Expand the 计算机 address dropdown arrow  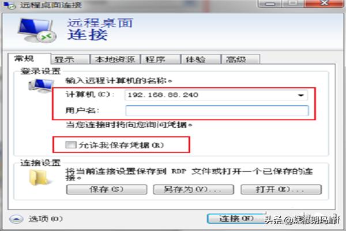pos(300,95)
